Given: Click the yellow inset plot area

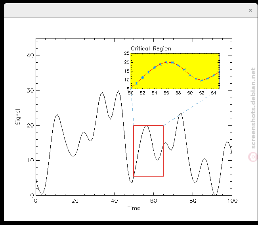Looking at the screenshot, I should (x=175, y=71).
